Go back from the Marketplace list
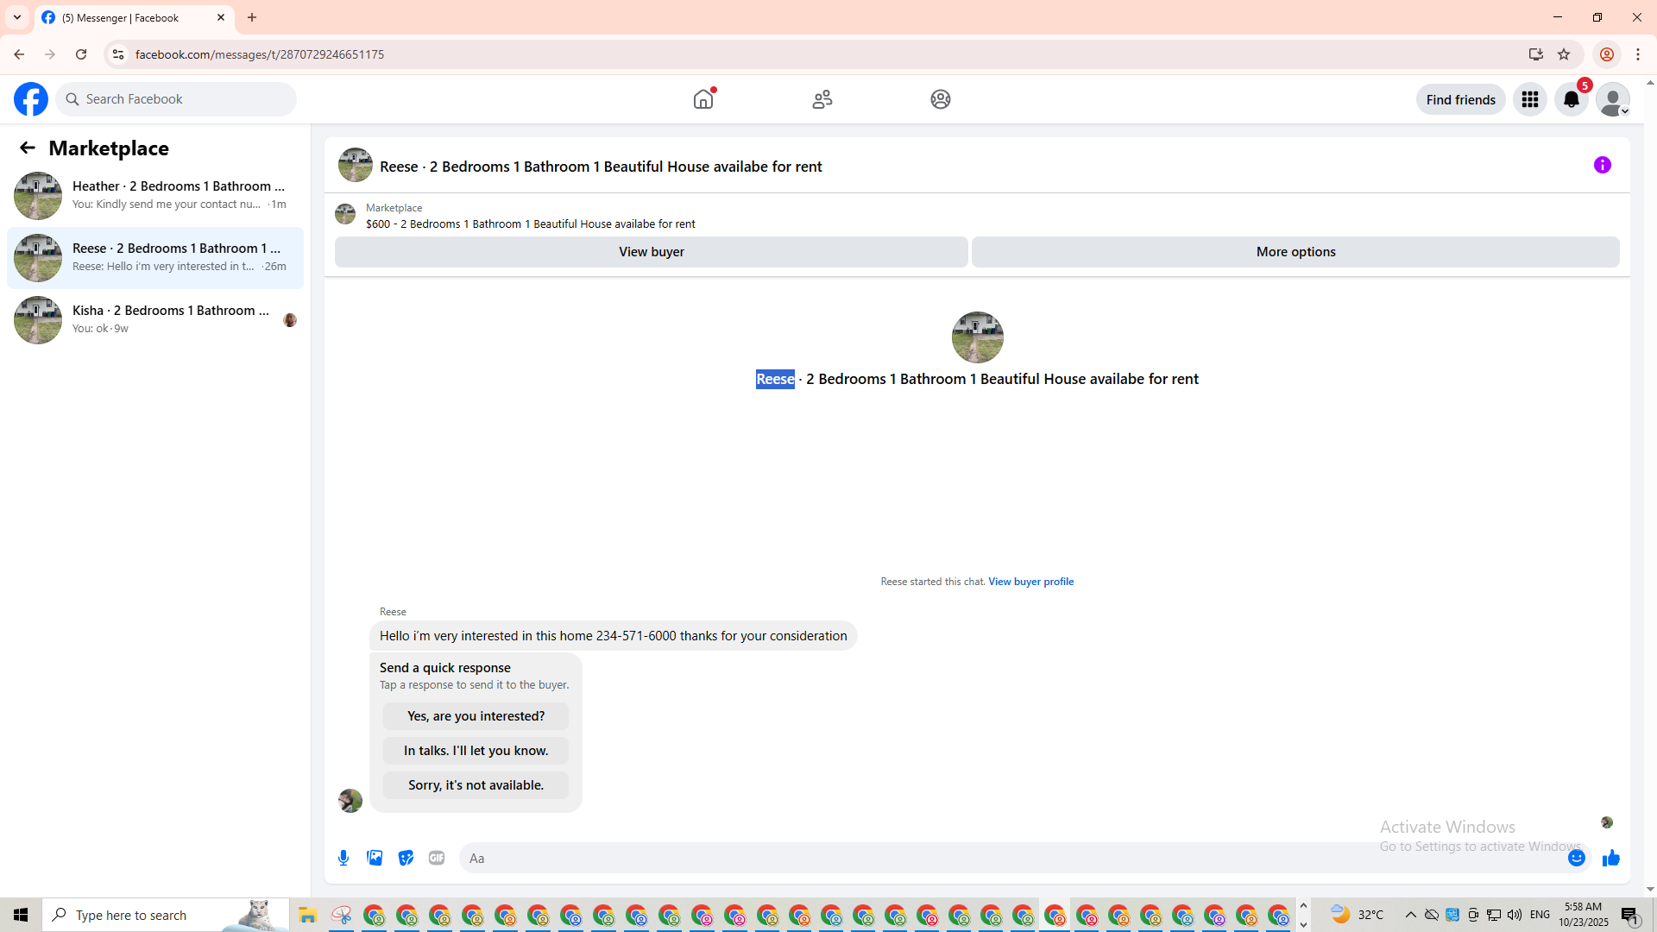The height and width of the screenshot is (932, 1657). click(28, 148)
